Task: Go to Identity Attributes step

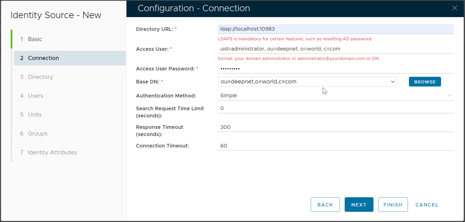Action: coord(52,152)
